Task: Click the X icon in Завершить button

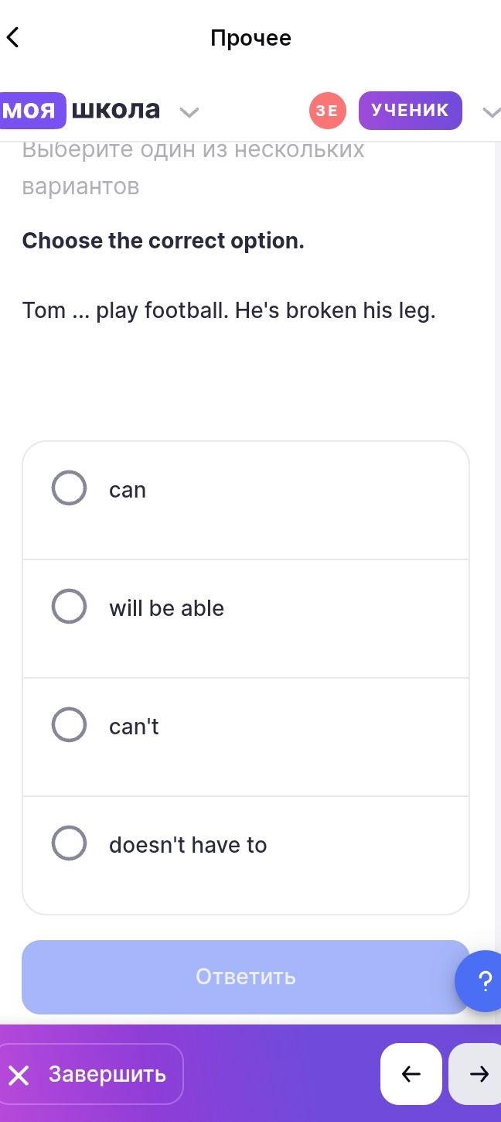Action: pos(19,1075)
